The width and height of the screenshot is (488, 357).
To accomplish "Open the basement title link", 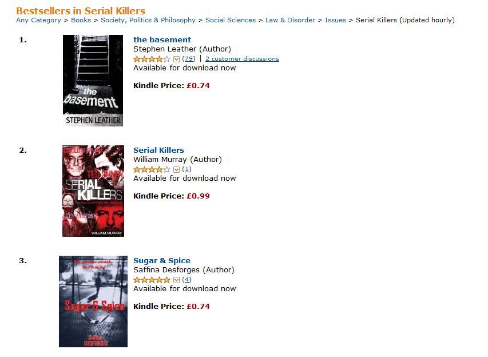I will click(162, 40).
